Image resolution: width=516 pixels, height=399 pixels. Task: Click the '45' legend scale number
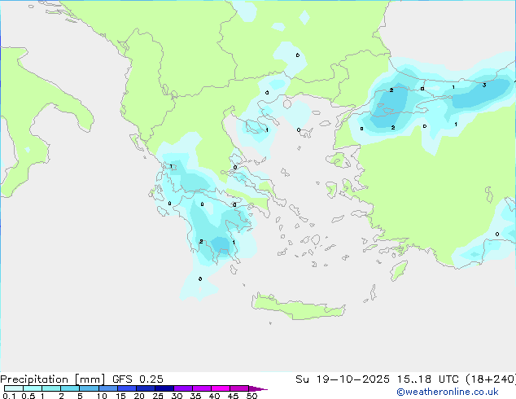(x=233, y=396)
